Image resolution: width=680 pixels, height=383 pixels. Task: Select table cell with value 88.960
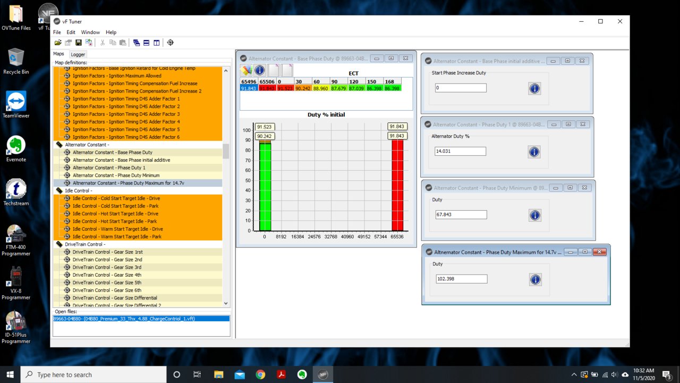coord(321,88)
